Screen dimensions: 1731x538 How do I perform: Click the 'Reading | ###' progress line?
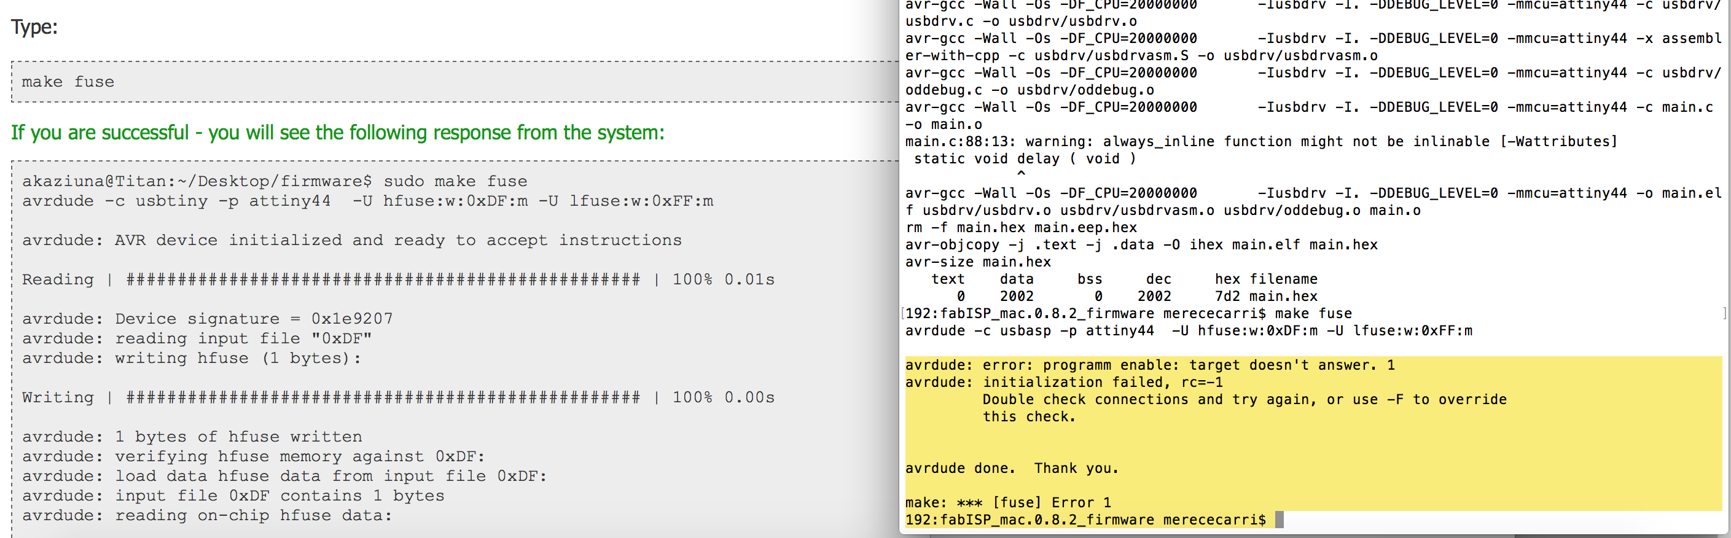click(398, 279)
